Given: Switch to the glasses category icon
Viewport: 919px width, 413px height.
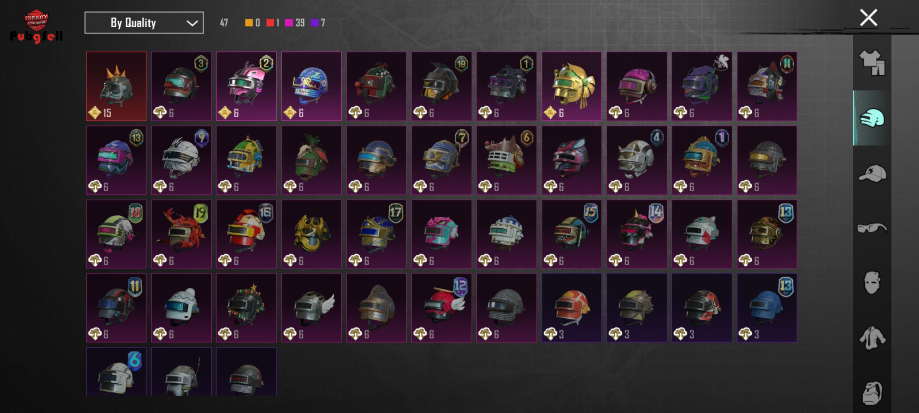Looking at the screenshot, I should click(872, 228).
